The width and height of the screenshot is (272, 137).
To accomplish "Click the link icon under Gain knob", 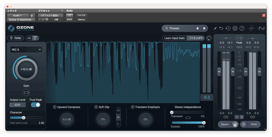I will (x=26, y=92).
